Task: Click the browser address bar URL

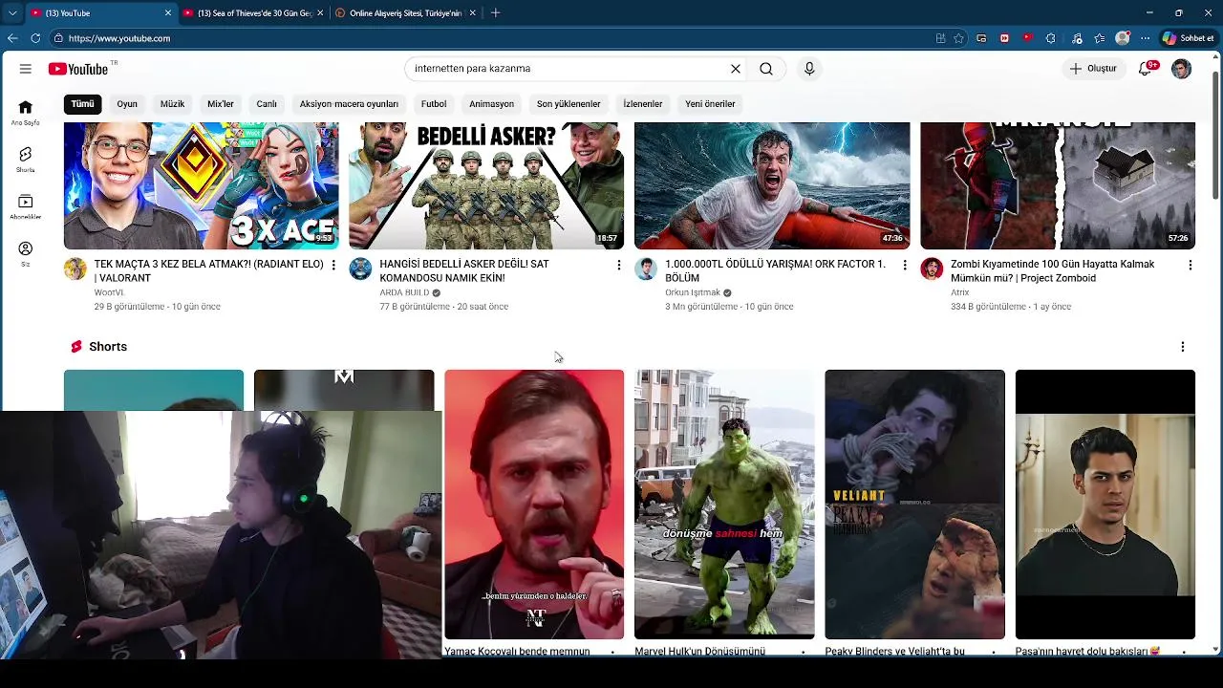Action: 119,38
